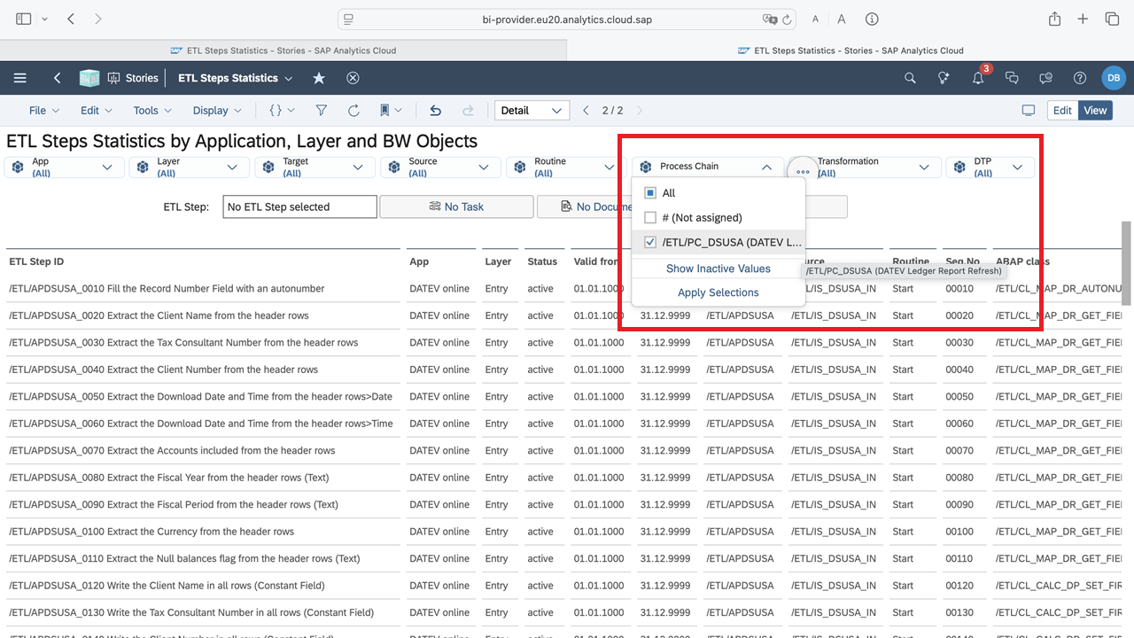Click the filter funnel icon in toolbar
The width and height of the screenshot is (1134, 638).
[x=322, y=111]
